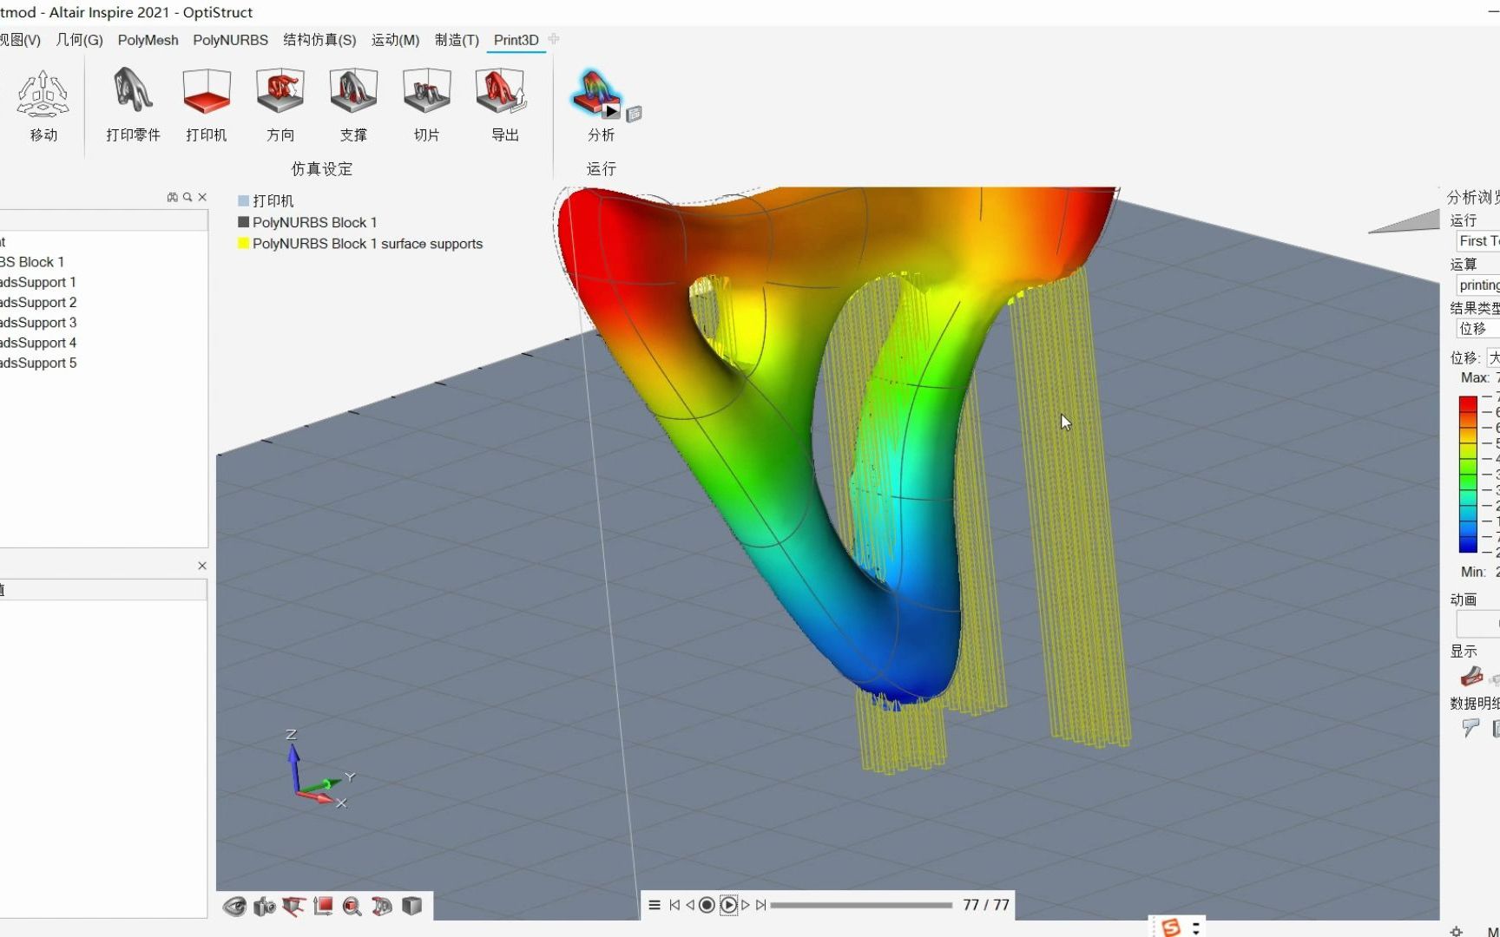The width and height of the screenshot is (1500, 937).
Task: Open the 支撑 (Supports) tool
Action: click(x=352, y=91)
